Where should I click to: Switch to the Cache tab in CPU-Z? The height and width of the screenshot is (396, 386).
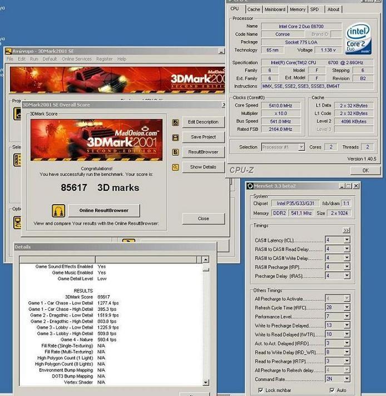[254, 9]
